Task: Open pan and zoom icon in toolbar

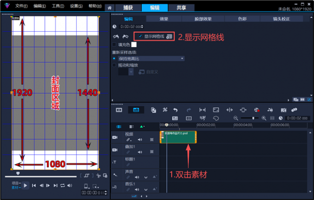Action: (x=216, y=110)
